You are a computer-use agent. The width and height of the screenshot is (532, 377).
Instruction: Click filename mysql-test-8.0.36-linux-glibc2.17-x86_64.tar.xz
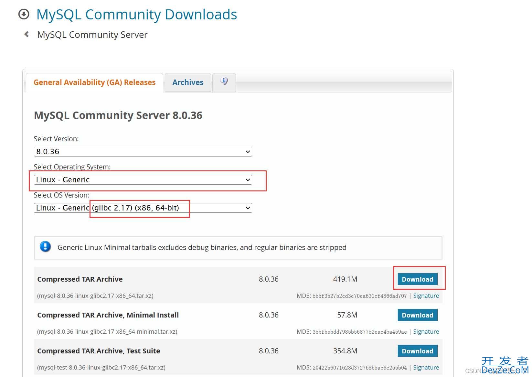pyautogui.click(x=101, y=368)
